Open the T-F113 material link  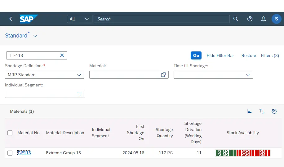tap(24, 153)
